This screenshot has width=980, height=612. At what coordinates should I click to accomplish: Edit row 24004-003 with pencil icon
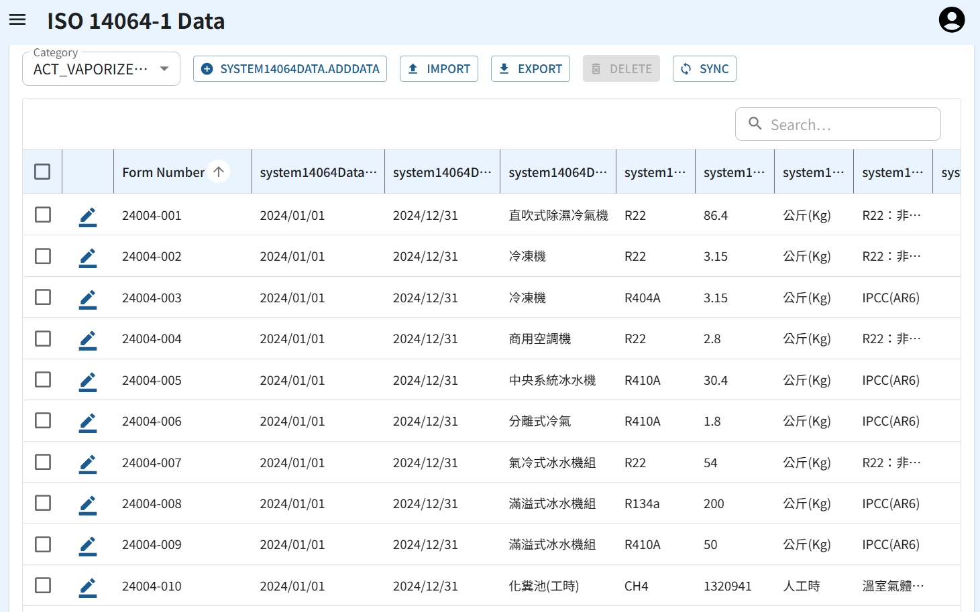(x=88, y=298)
